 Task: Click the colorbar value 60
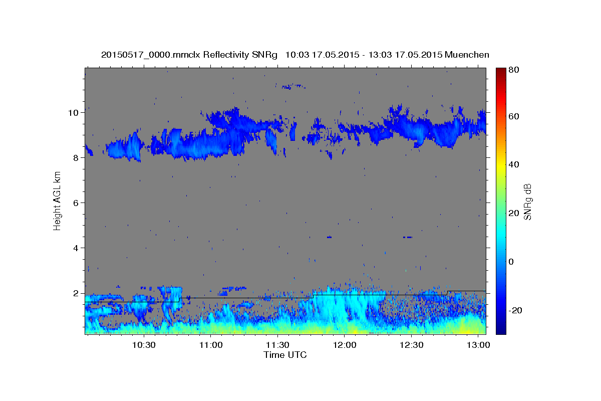[x=513, y=116]
